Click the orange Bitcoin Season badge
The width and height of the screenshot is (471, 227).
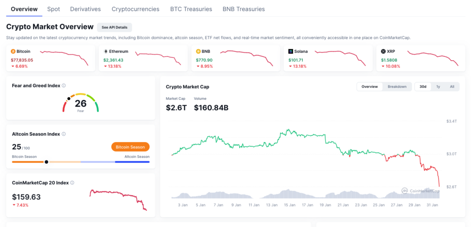130,147
